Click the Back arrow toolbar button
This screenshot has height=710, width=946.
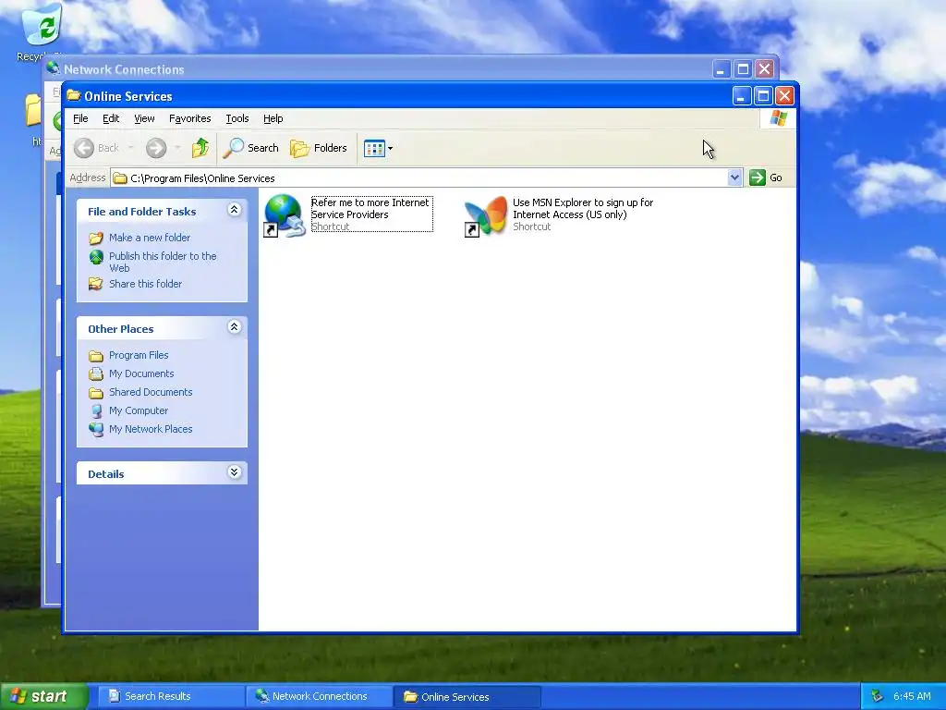point(96,148)
